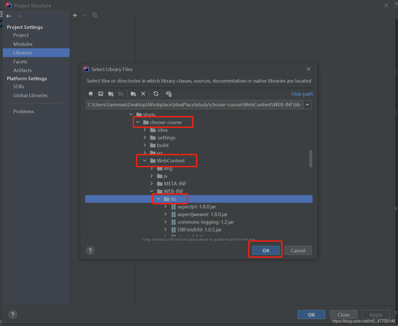The height and width of the screenshot is (326, 398).
Task: Collapse the WebContent folder
Action: click(145, 161)
